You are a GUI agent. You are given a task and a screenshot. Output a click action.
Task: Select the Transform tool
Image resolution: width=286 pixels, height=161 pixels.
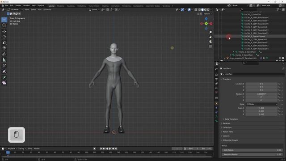click(x=4, y=48)
